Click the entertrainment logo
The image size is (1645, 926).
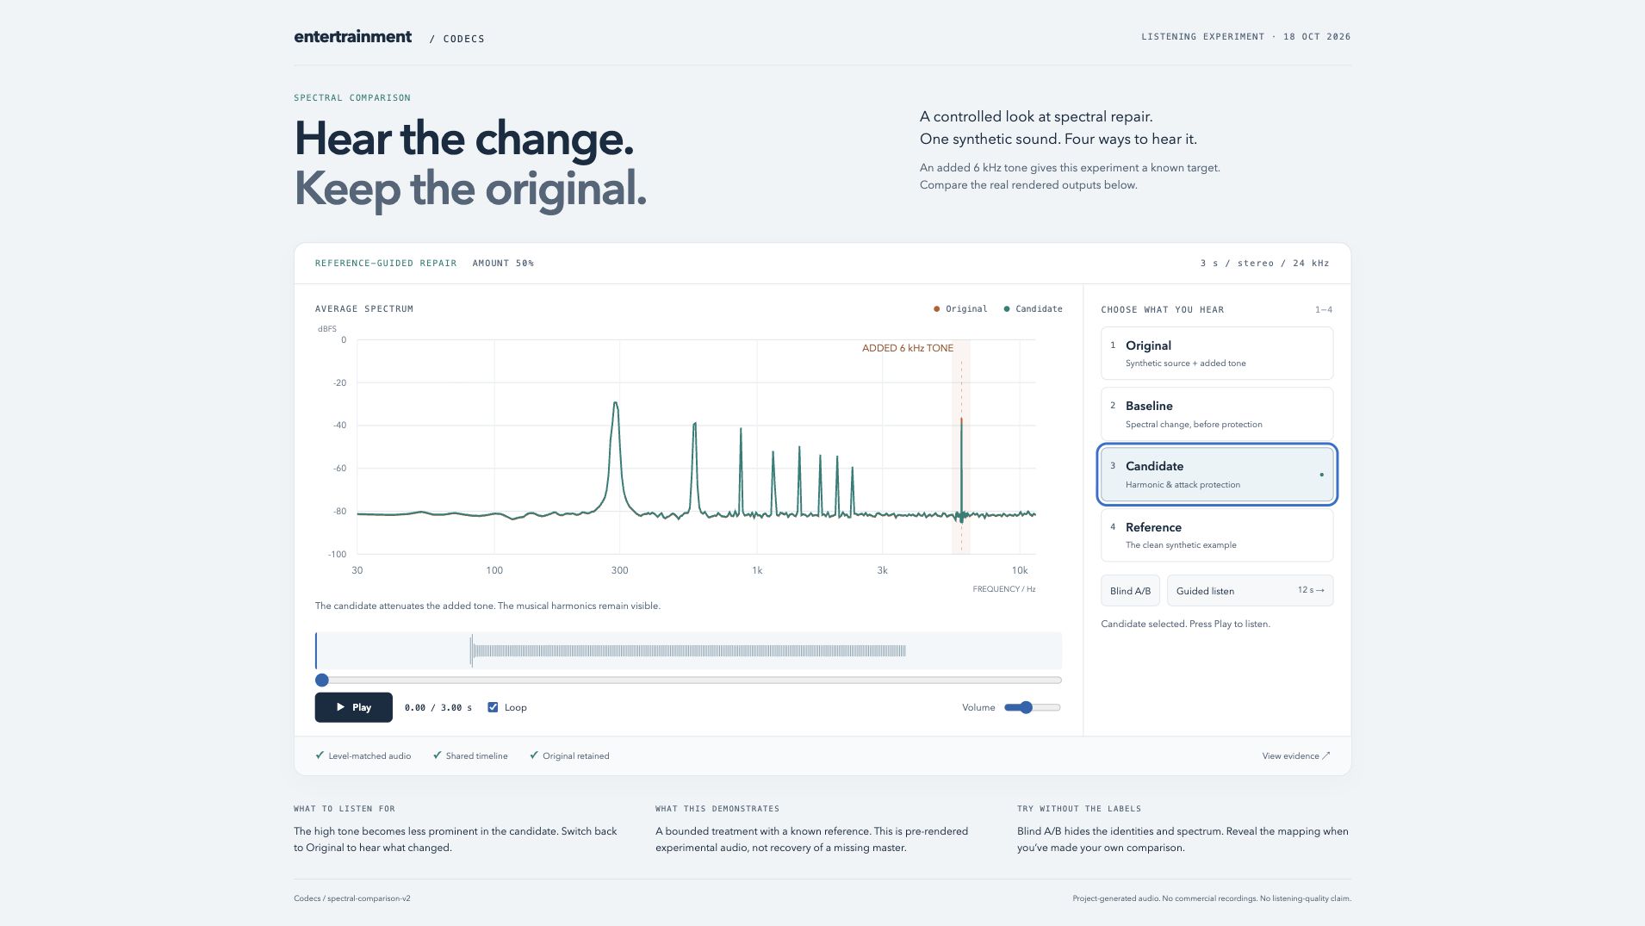pos(353,36)
